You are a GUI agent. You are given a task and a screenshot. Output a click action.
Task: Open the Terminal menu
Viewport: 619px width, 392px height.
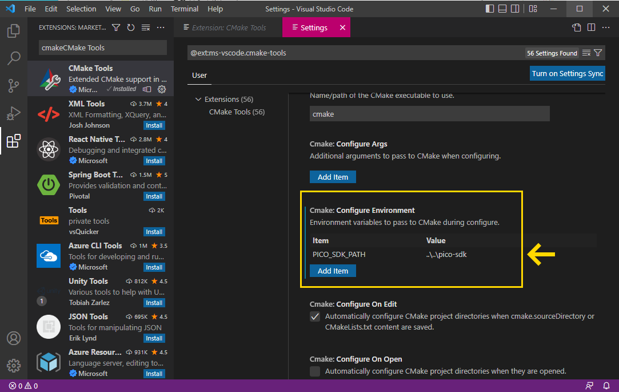185,9
